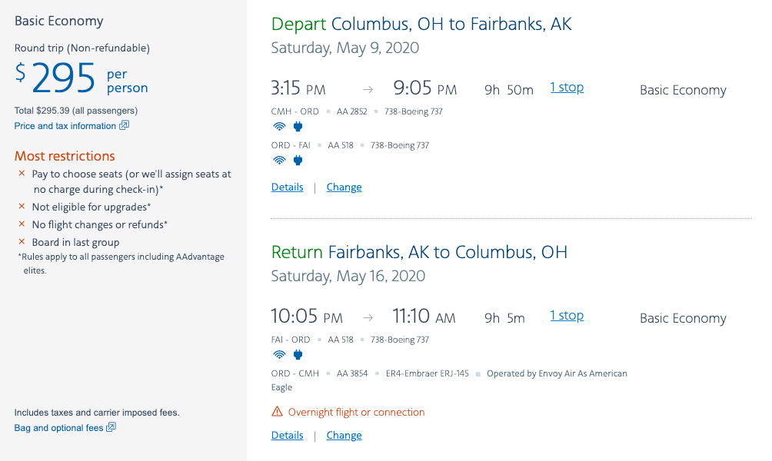Click power outlet icon for departing ORD - FAI flight

pos(298,161)
